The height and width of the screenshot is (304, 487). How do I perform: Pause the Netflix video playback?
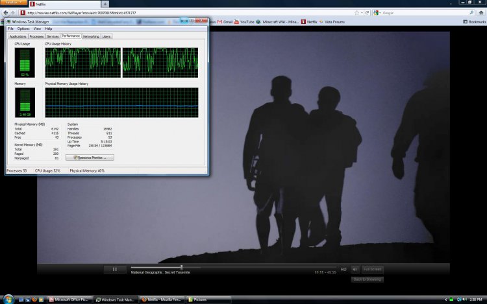pyautogui.click(x=115, y=269)
